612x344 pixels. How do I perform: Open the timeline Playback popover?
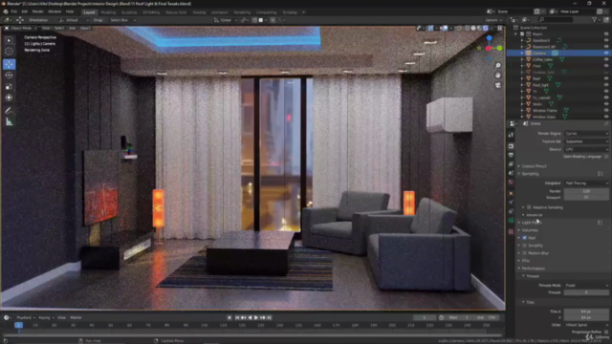tap(26, 318)
